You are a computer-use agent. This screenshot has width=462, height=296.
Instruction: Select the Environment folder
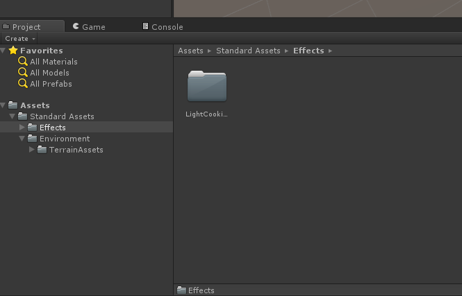tap(65, 139)
